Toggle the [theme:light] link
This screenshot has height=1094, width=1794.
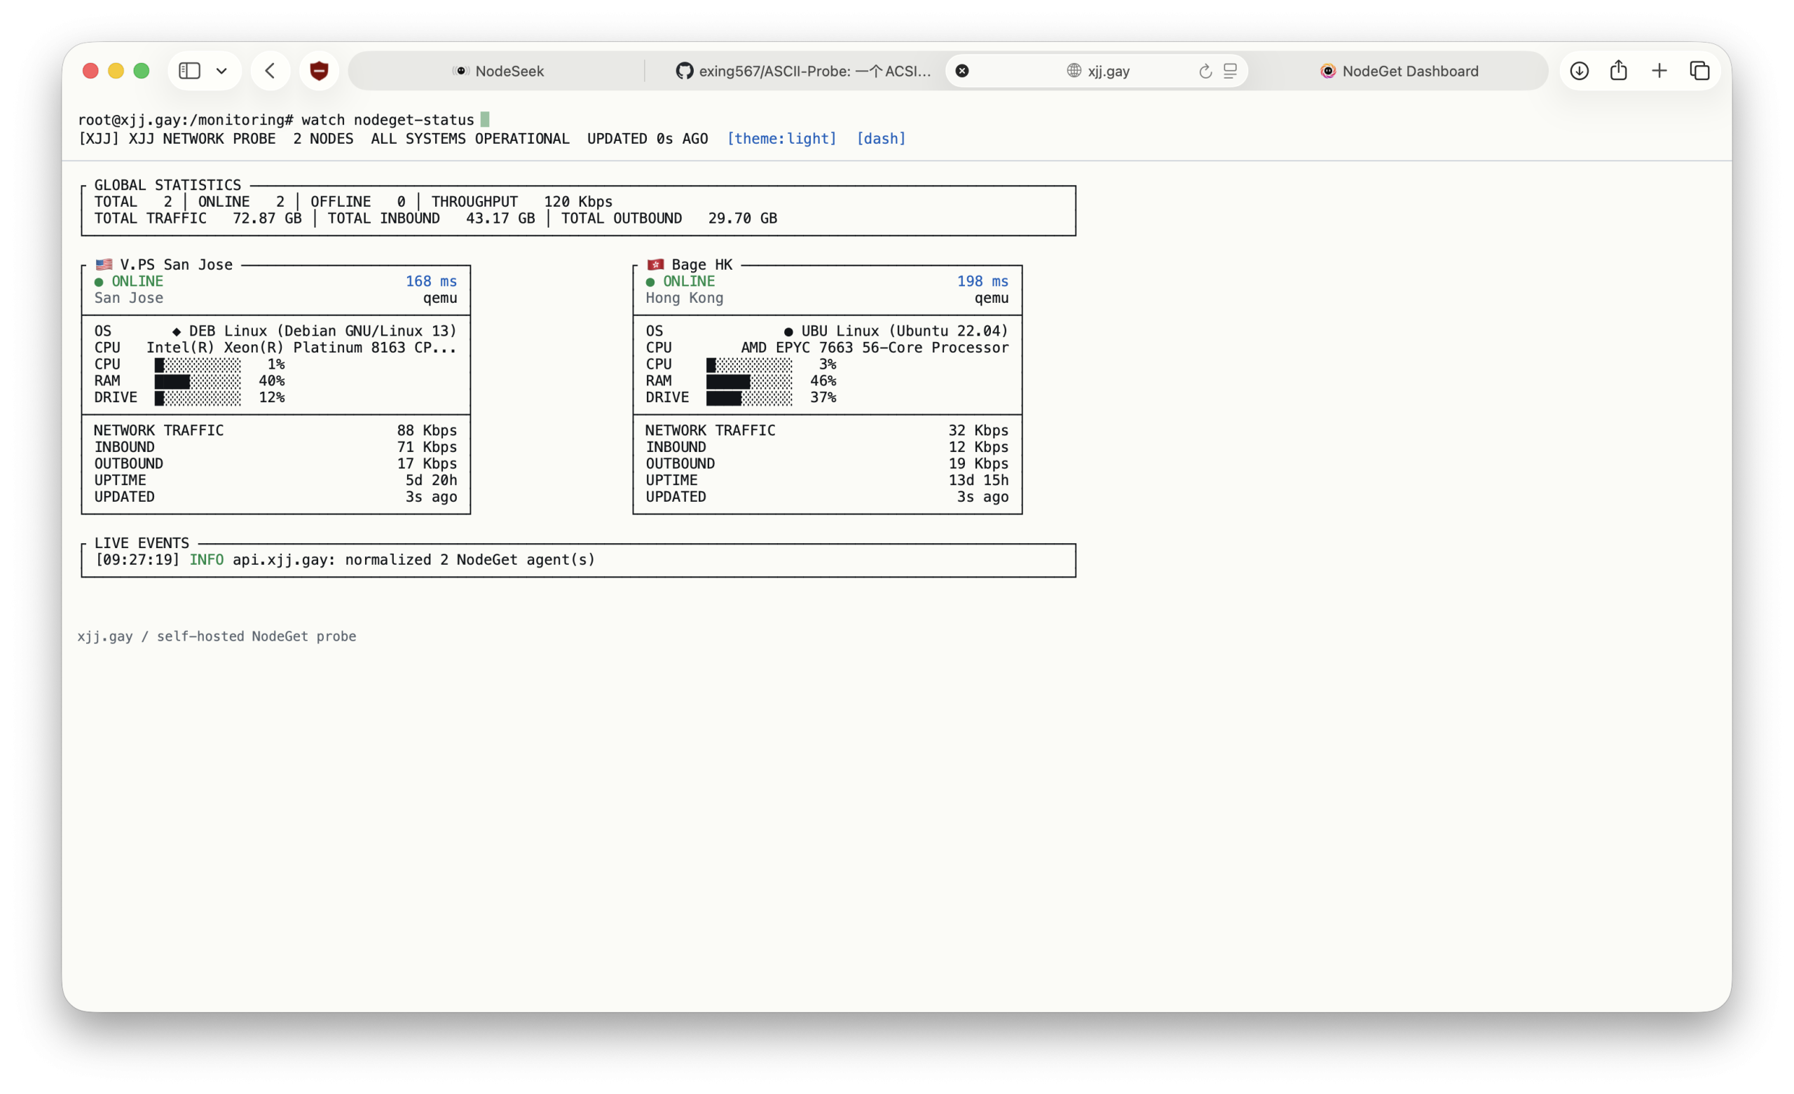tap(782, 138)
